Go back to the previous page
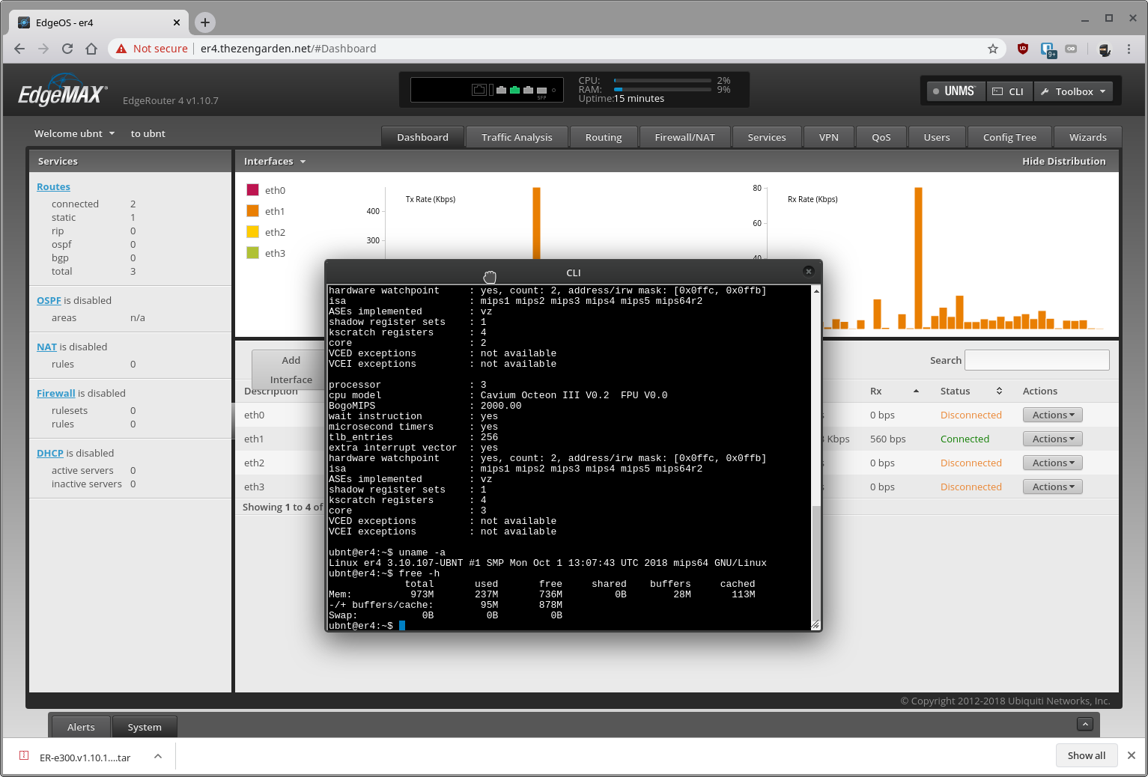Image resolution: width=1148 pixels, height=777 pixels. (19, 49)
